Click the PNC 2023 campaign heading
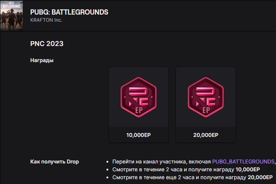The height and width of the screenshot is (184, 276). pyautogui.click(x=47, y=44)
